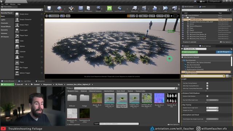Open the content browser Filters dropdown
The image size is (233, 131).
[70, 88]
